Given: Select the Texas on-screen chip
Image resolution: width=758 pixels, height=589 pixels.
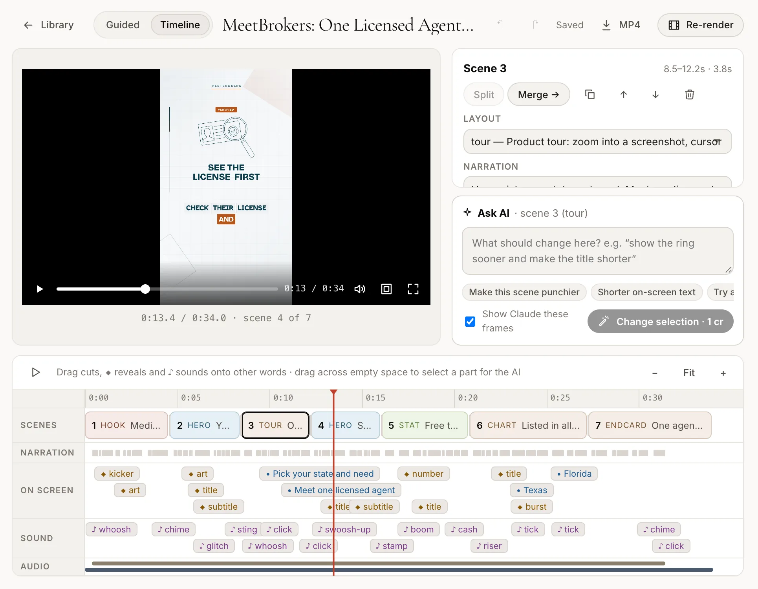Looking at the screenshot, I should pos(532,490).
